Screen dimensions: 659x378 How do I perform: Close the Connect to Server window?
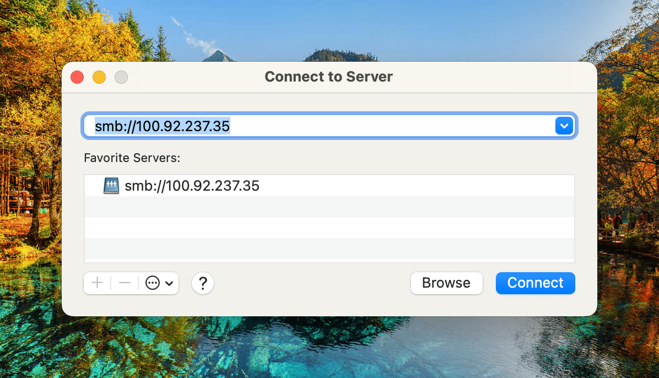[77, 77]
